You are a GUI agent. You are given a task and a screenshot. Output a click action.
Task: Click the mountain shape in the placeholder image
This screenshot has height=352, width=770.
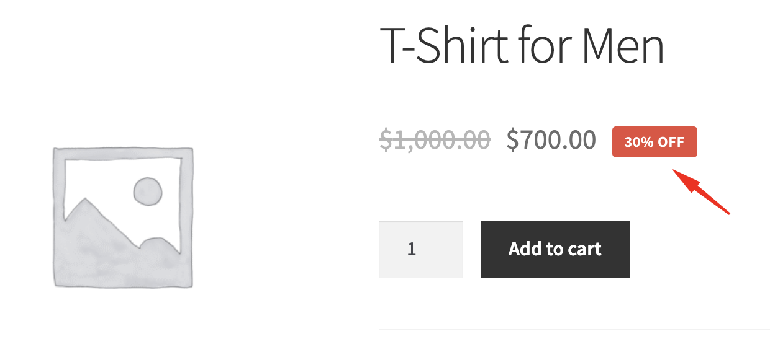click(x=99, y=235)
